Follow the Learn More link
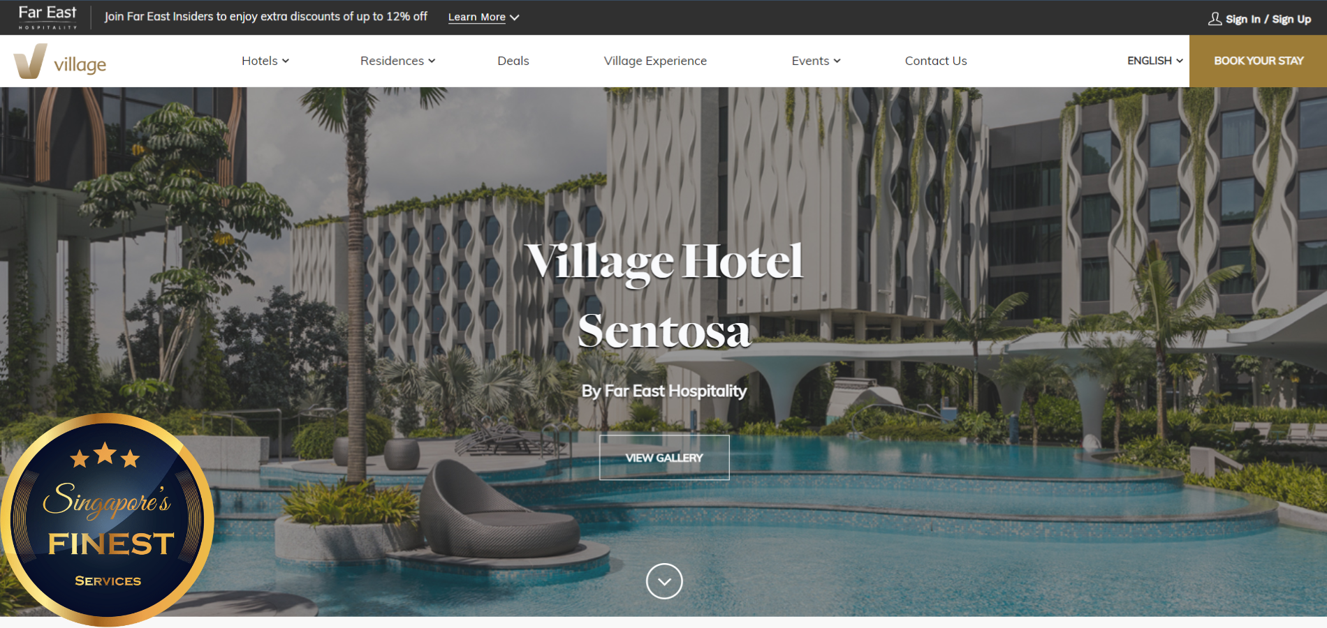 tap(477, 17)
